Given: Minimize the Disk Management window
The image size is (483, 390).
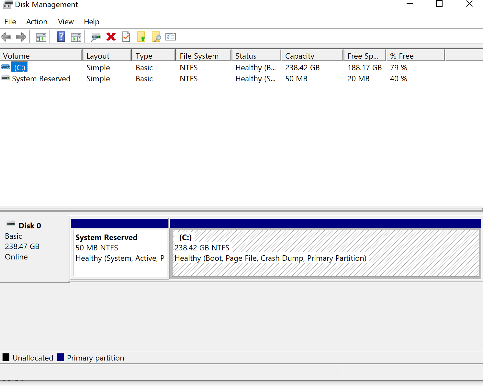Looking at the screenshot, I should 410,4.
